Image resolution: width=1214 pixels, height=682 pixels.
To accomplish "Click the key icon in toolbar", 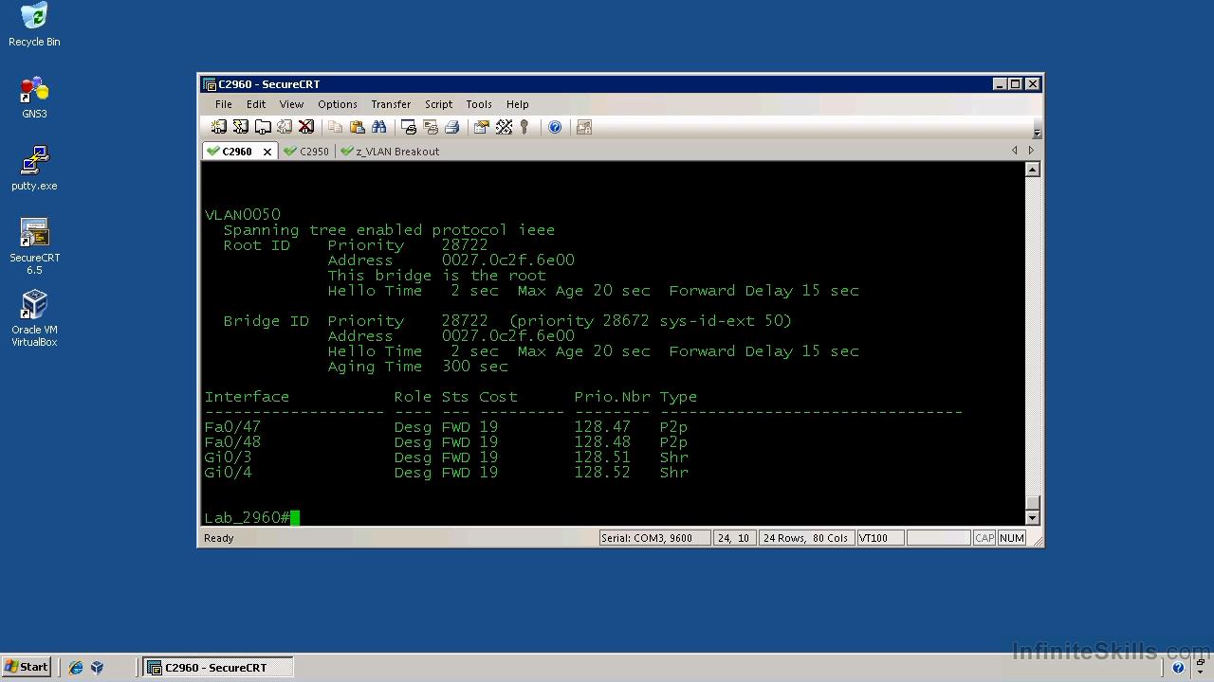I will point(524,127).
